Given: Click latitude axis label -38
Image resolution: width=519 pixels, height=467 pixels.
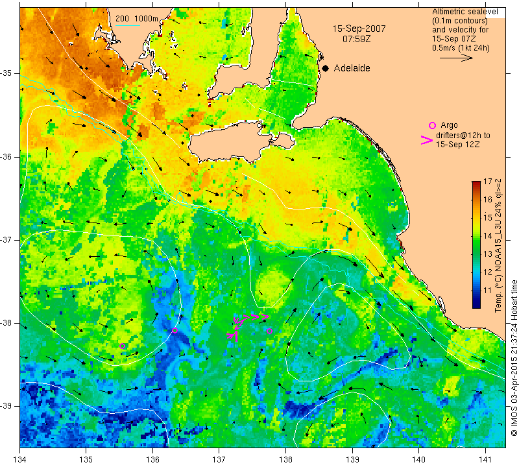Looking at the screenshot, I should tap(6, 323).
